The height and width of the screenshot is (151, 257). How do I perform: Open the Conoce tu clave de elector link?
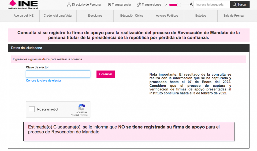pyautogui.click(x=43, y=80)
